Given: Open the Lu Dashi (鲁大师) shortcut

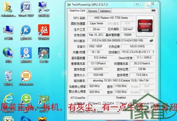Looking at the screenshot, I should coord(44,55).
